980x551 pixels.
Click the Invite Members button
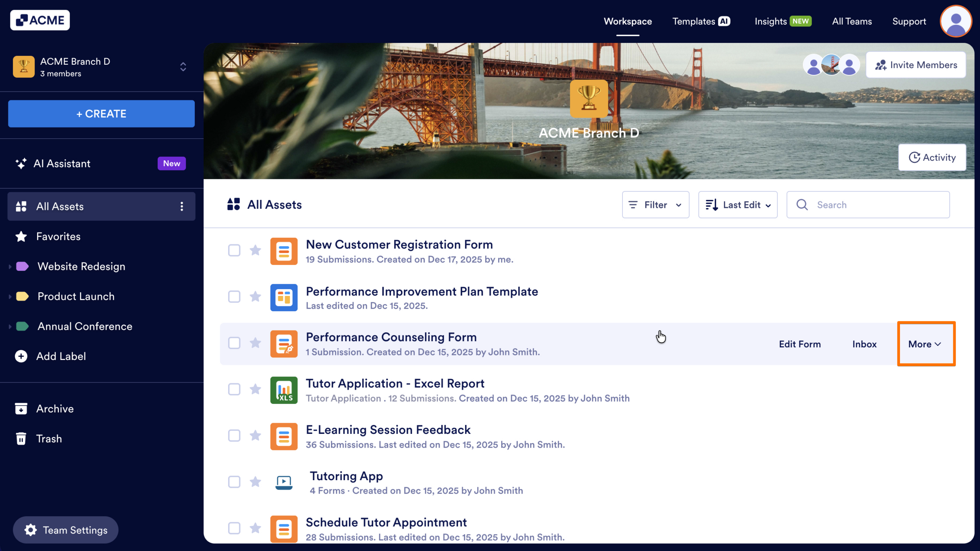coord(916,64)
